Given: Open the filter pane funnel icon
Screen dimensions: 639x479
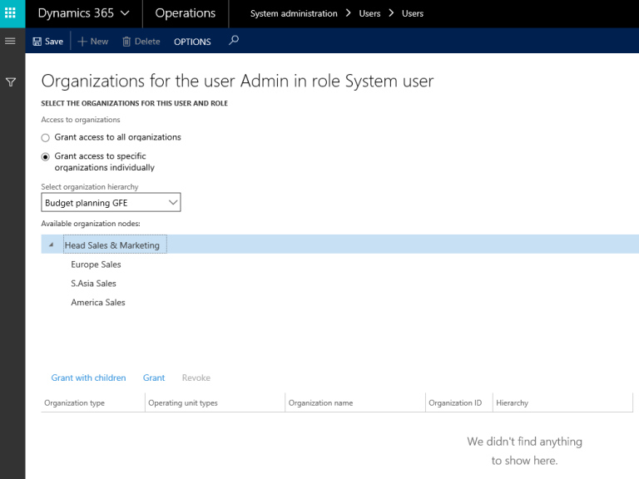Looking at the screenshot, I should point(11,82).
